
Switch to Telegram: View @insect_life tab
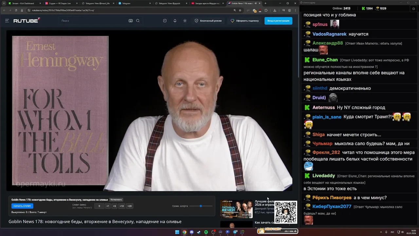point(97,3)
